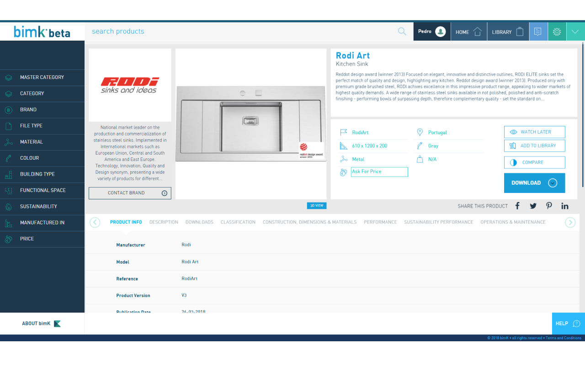This screenshot has height=365, width=585.
Task: Select the Product Info tab
Action: pos(126,222)
